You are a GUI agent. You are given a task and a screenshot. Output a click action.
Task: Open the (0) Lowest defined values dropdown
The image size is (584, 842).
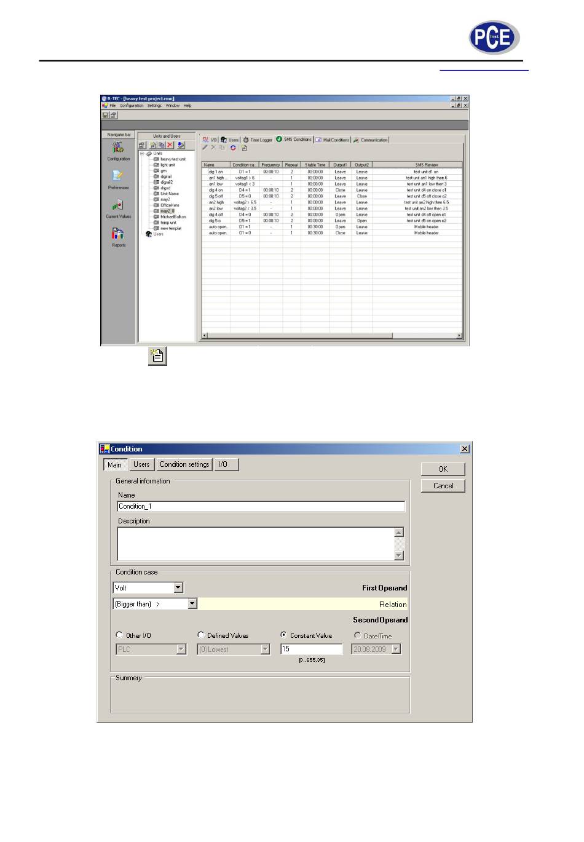[266, 649]
